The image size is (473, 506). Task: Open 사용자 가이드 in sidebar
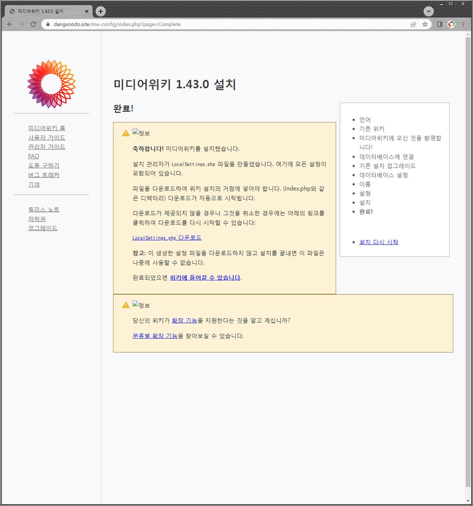point(47,138)
